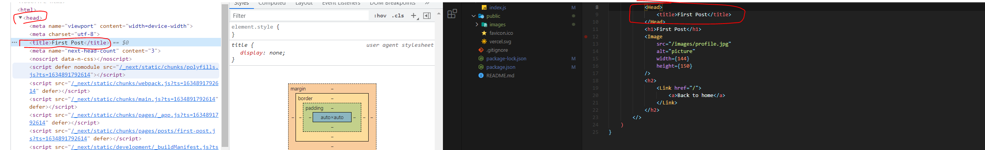
Task: Click the user agent stylesheet label
Action: coord(400,45)
